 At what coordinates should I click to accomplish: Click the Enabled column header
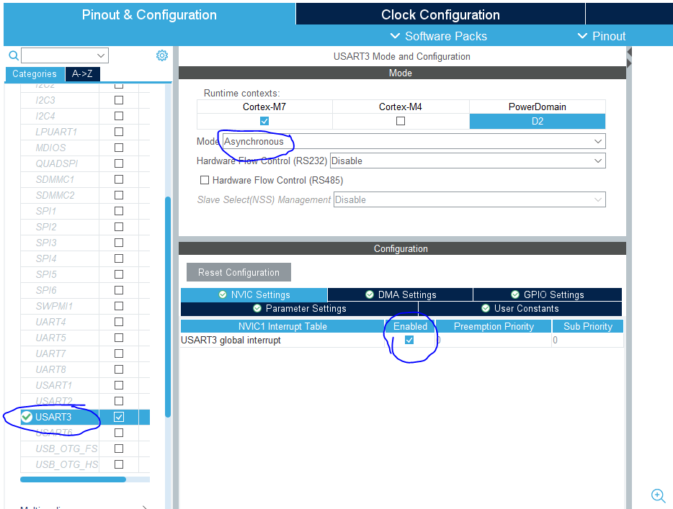point(410,326)
